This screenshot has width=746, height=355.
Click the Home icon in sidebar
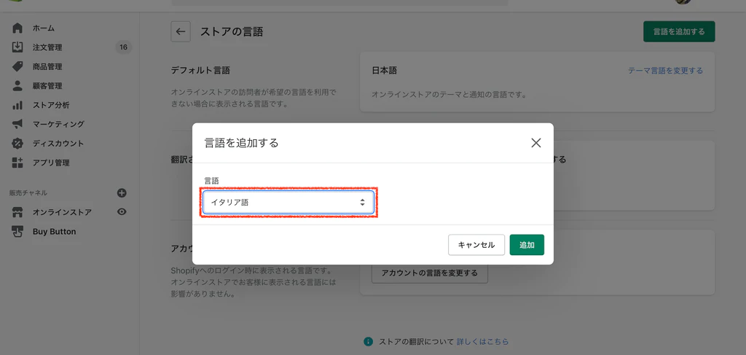click(x=17, y=28)
